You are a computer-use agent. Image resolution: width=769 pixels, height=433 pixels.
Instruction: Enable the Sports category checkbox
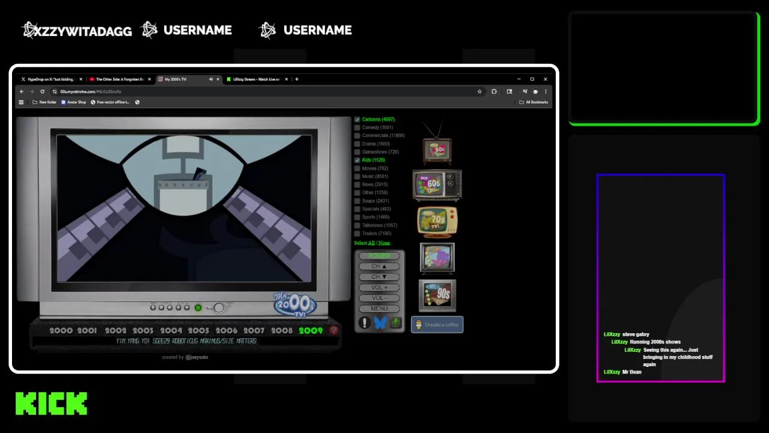(x=357, y=217)
